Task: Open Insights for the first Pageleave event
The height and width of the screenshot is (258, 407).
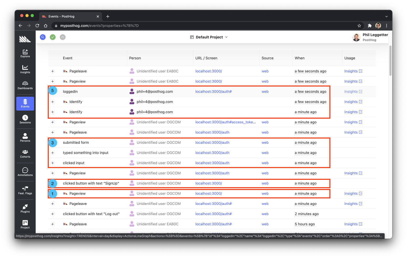Action: tap(351, 71)
